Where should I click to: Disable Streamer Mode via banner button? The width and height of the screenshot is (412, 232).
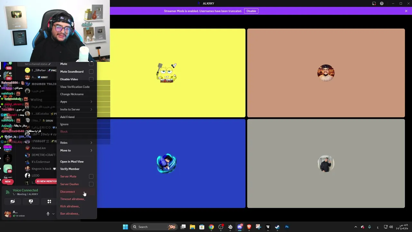(251, 11)
